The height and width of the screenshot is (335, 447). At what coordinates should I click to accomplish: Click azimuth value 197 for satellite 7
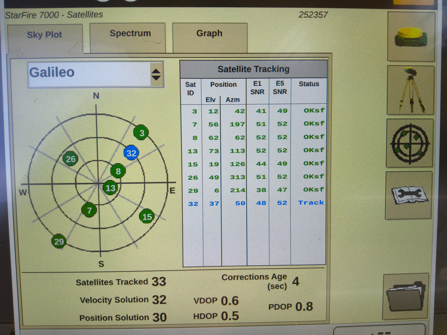click(x=237, y=124)
